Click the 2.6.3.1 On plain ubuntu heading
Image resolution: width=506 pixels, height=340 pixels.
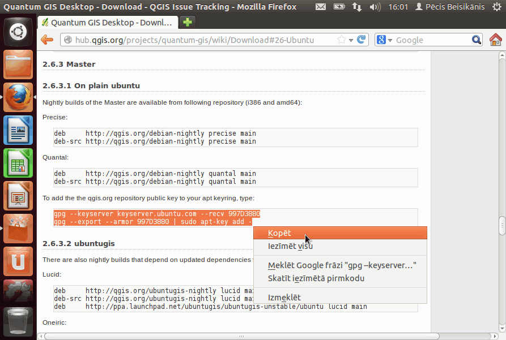pyautogui.click(x=91, y=86)
